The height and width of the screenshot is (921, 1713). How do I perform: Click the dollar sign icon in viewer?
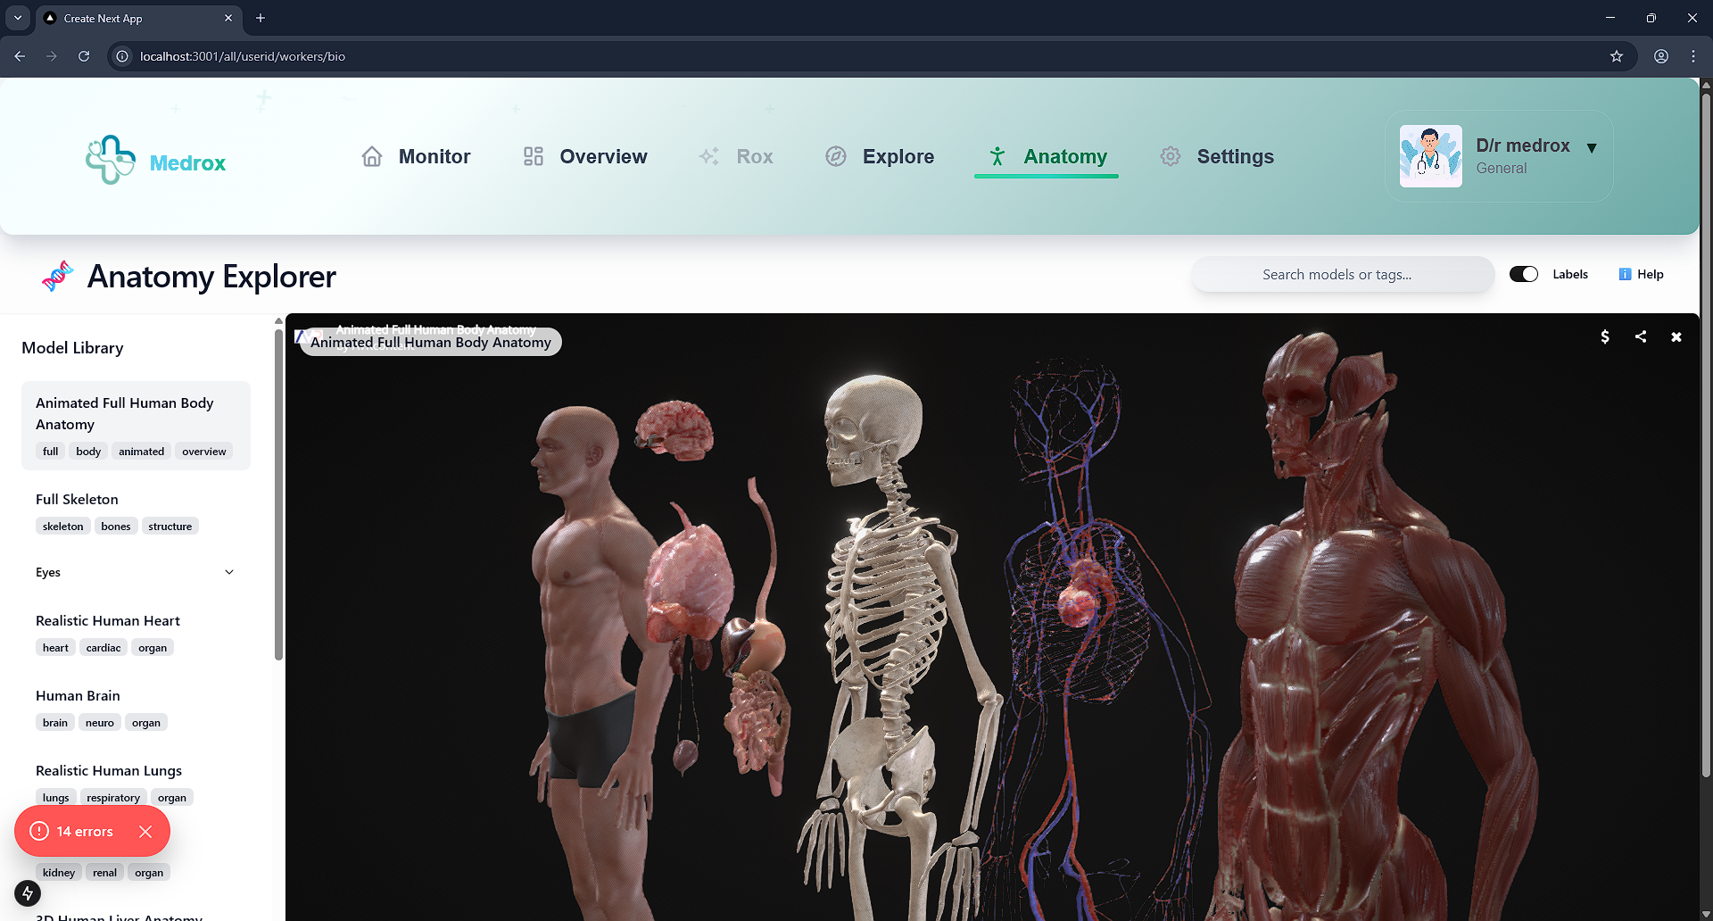[x=1605, y=336]
